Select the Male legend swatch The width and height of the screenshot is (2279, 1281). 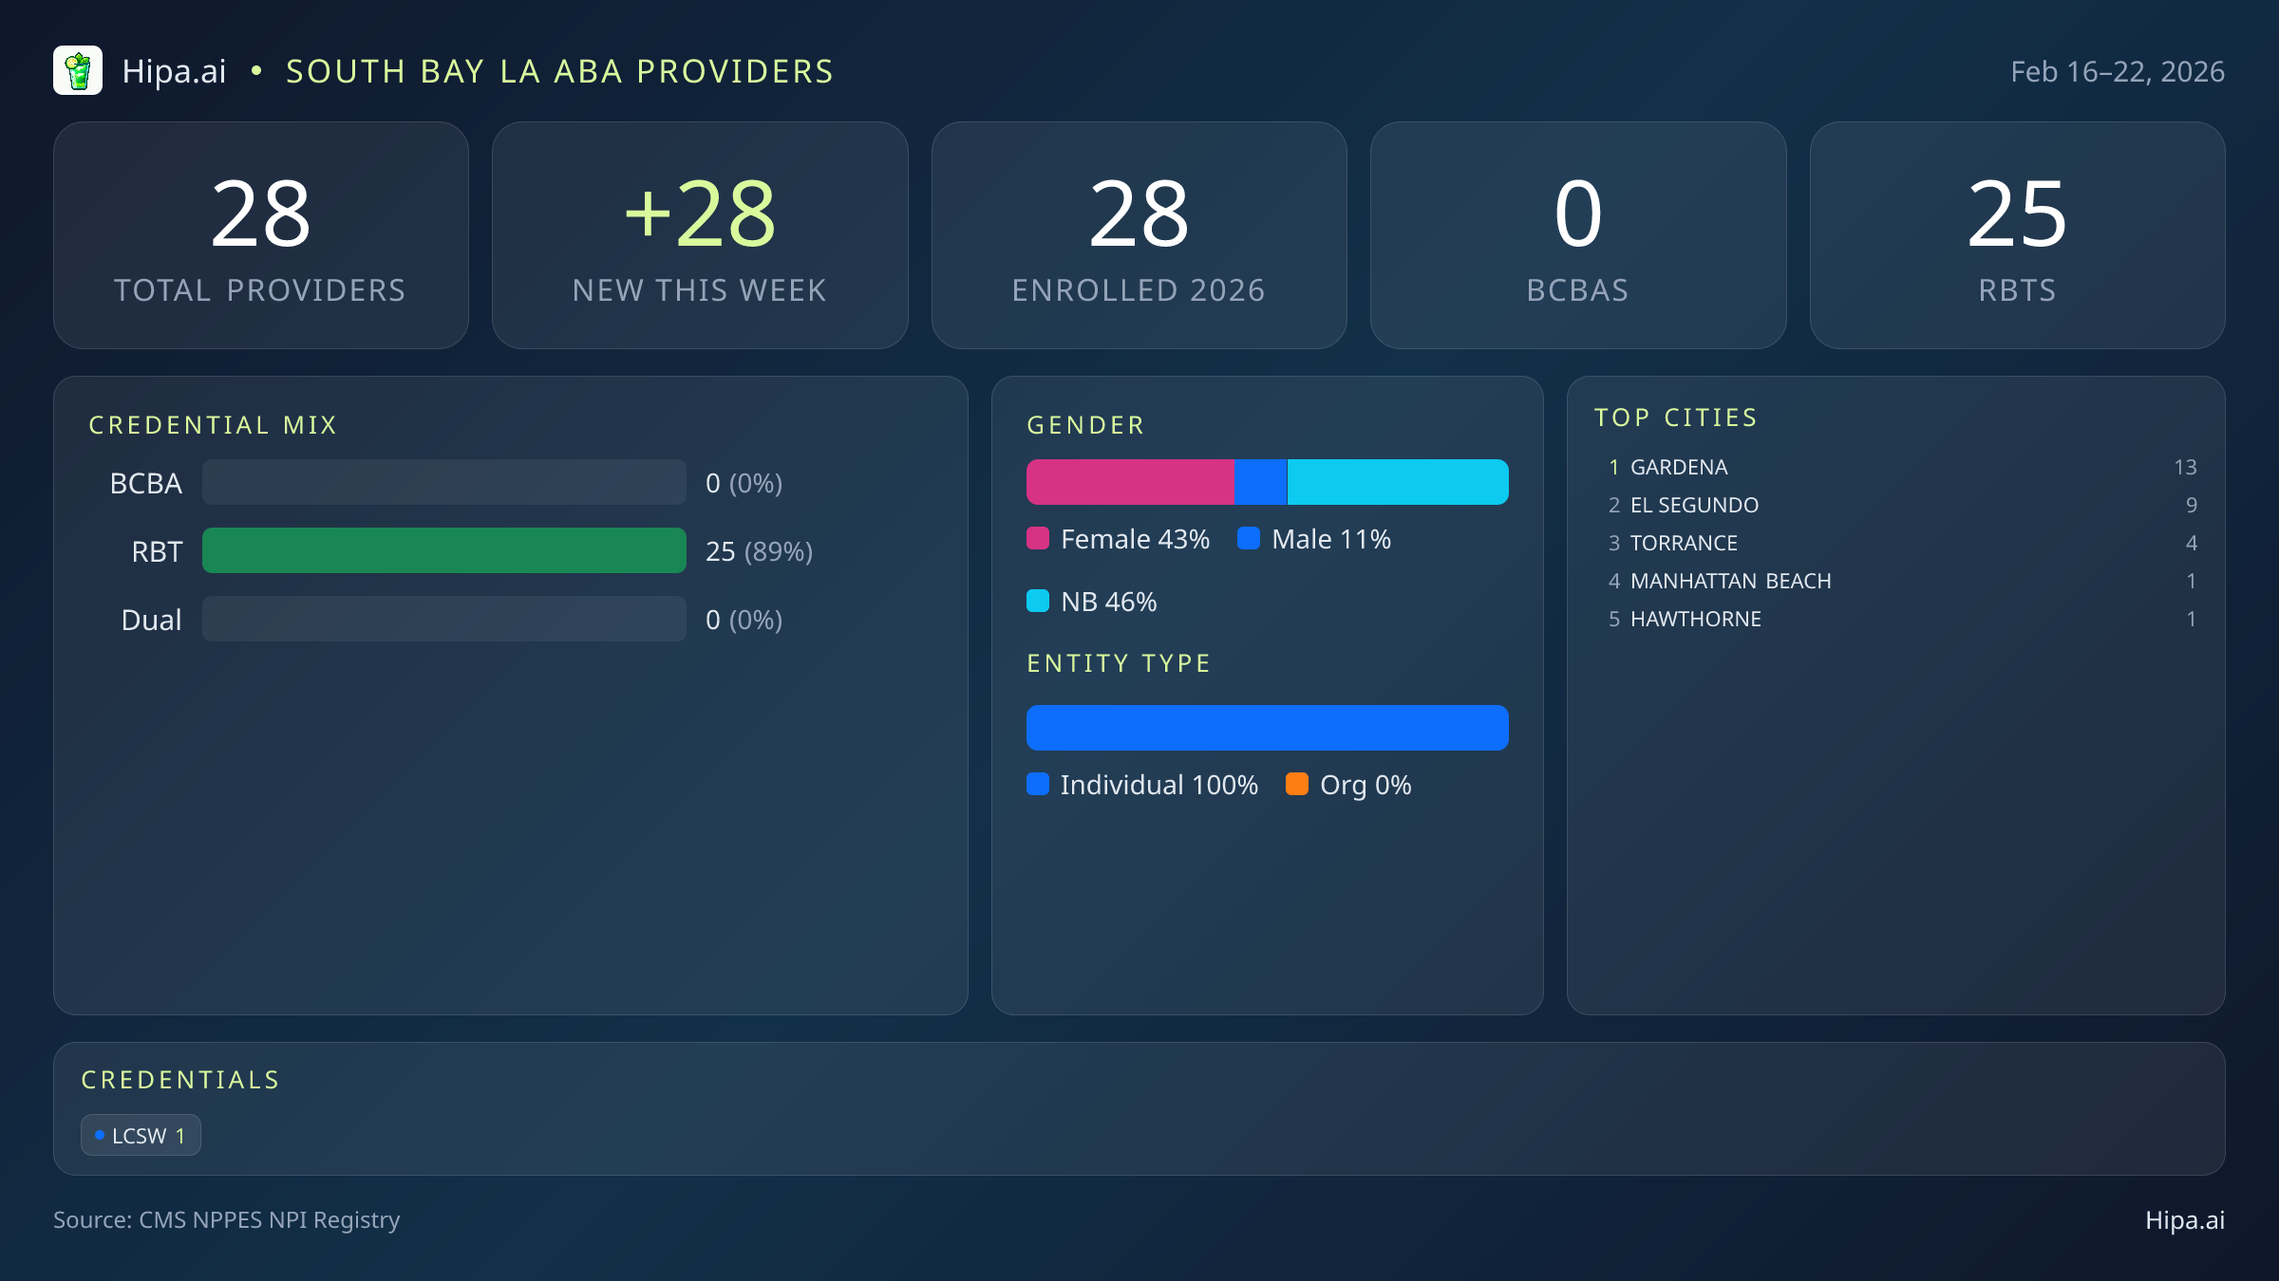tap(1250, 538)
